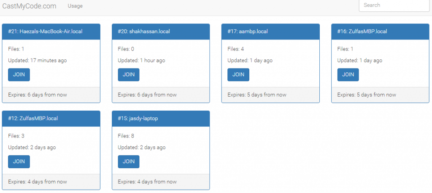Select the #16 ZulfasMBP.local card heading
This screenshot has height=193, width=432.
[x=362, y=32]
